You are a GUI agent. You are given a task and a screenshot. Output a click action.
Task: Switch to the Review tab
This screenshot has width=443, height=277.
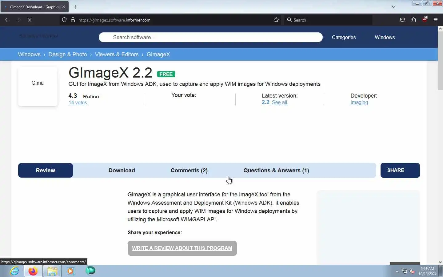pos(46,171)
